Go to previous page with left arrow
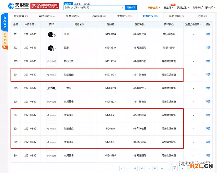The image size is (217, 173). [x=122, y=168]
